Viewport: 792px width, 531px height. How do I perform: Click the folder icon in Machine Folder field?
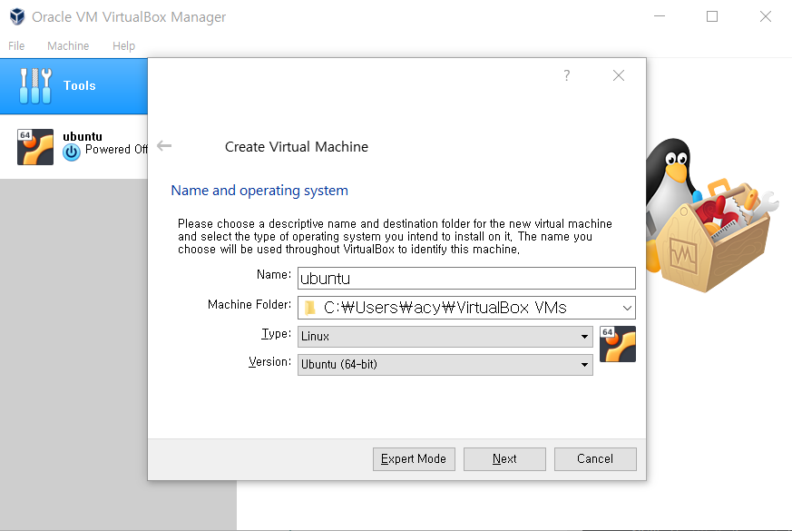pyautogui.click(x=309, y=307)
